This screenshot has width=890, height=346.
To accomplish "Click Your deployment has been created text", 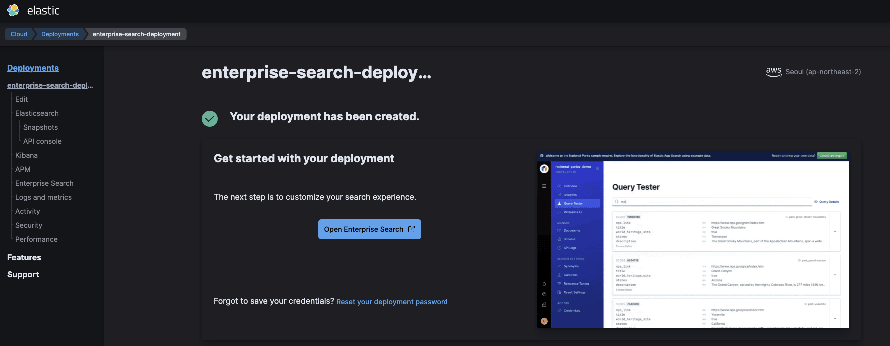I will pyautogui.click(x=324, y=116).
